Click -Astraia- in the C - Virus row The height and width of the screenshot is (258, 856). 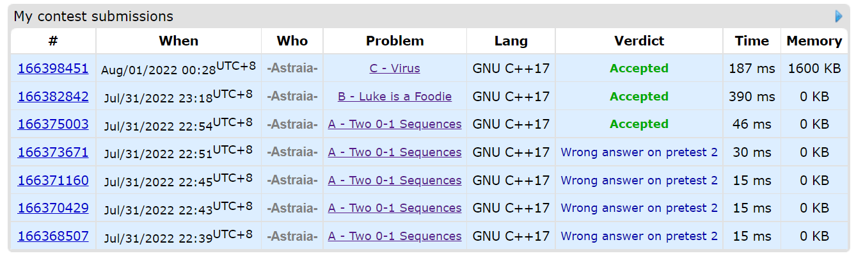click(292, 69)
